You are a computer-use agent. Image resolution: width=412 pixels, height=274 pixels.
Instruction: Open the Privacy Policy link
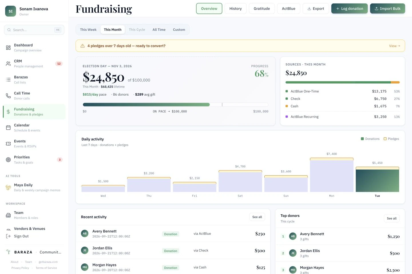pos(20,268)
